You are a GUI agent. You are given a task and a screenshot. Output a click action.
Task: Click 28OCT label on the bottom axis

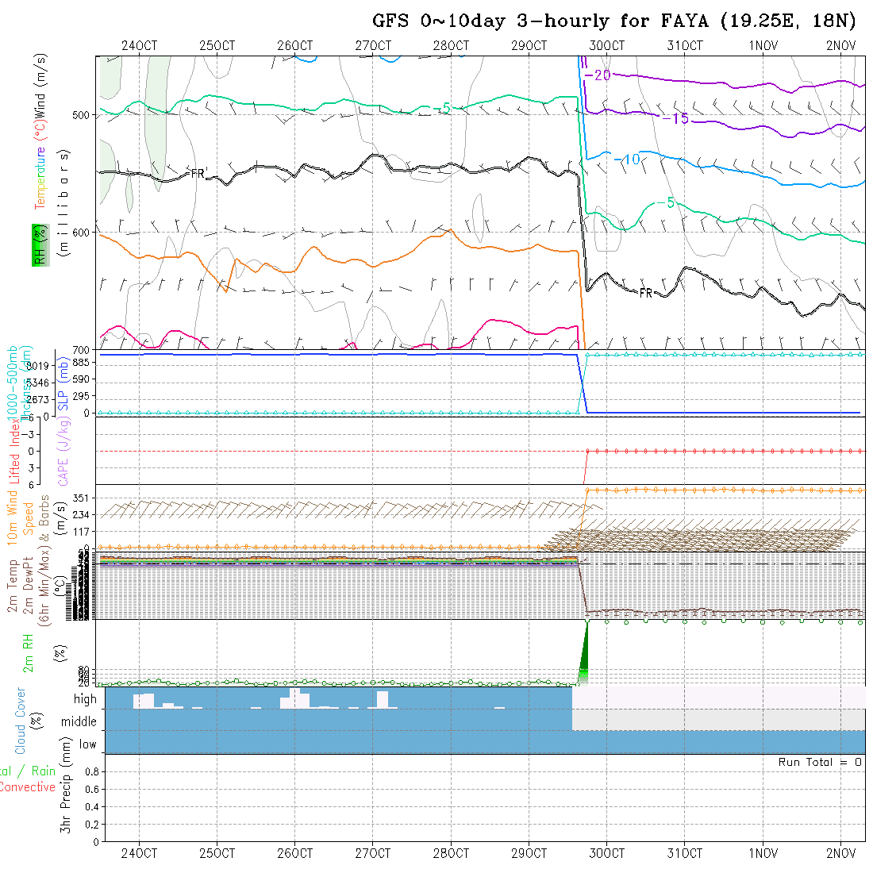451,853
